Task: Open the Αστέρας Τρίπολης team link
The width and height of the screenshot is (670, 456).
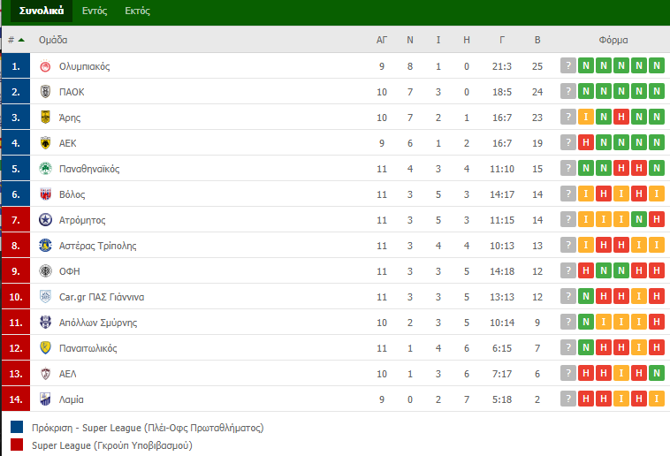Action: tap(97, 246)
